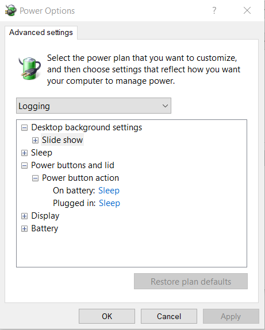Click Restore plan defaults button
This screenshot has height=330, width=265.
click(x=191, y=281)
